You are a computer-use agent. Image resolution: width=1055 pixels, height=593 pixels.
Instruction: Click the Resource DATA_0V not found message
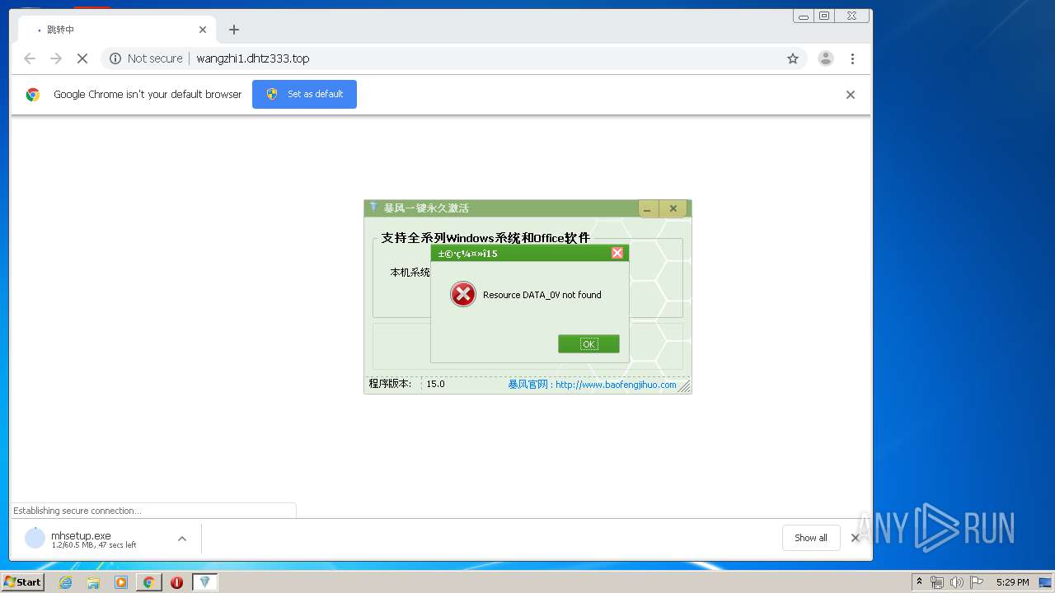point(542,295)
